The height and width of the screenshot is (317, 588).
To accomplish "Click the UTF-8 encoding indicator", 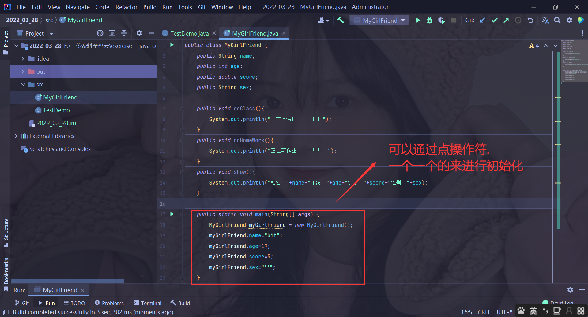I will [504, 312].
